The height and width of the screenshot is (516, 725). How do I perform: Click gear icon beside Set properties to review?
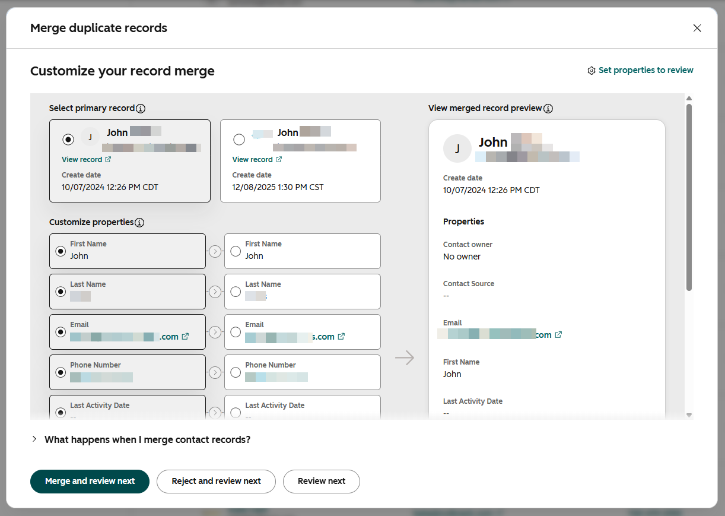click(592, 71)
